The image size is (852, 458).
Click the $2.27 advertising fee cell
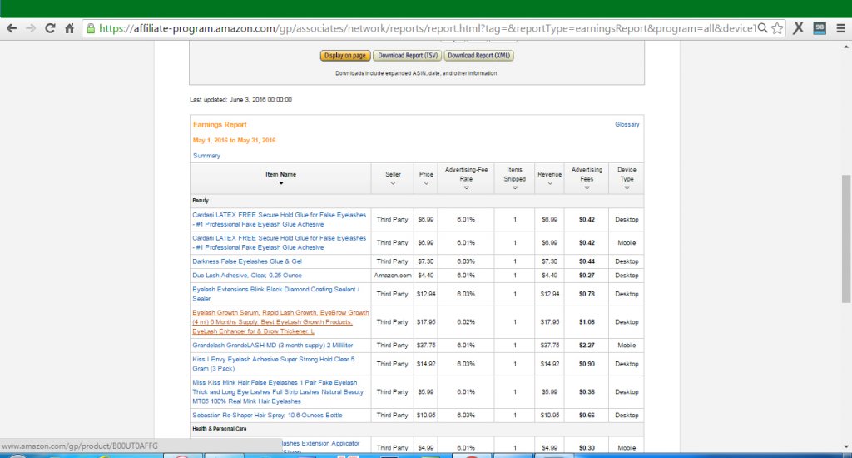click(x=587, y=346)
